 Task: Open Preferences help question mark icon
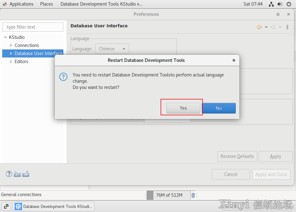9,174
